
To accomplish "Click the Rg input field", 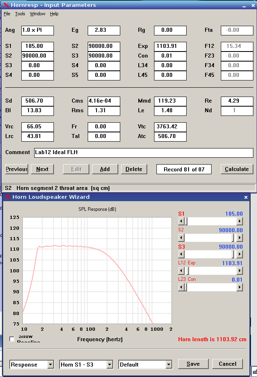I will coord(170,31).
